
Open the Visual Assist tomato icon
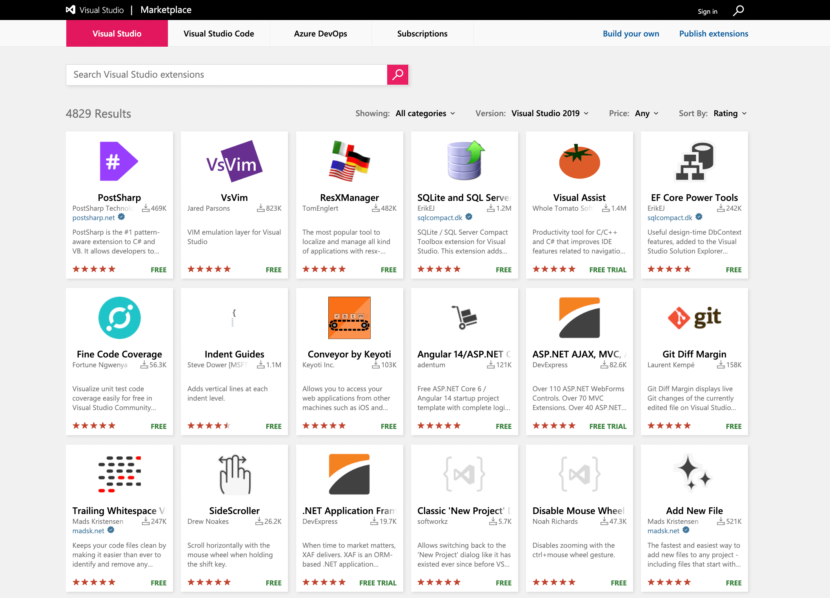pyautogui.click(x=579, y=161)
